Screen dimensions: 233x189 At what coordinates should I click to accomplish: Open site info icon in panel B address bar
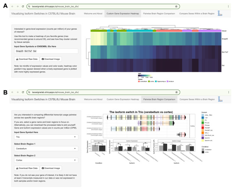29,92
